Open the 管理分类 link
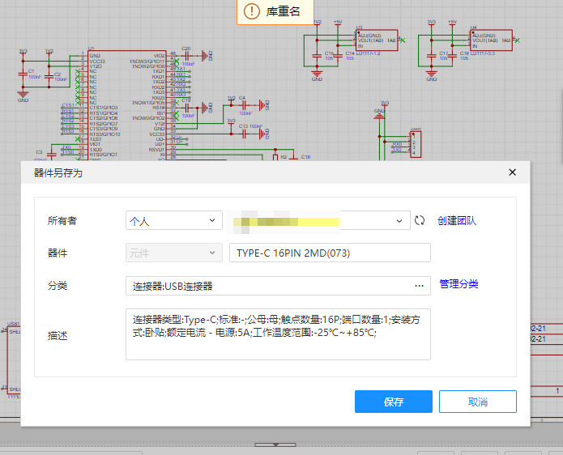The image size is (563, 455). [459, 284]
